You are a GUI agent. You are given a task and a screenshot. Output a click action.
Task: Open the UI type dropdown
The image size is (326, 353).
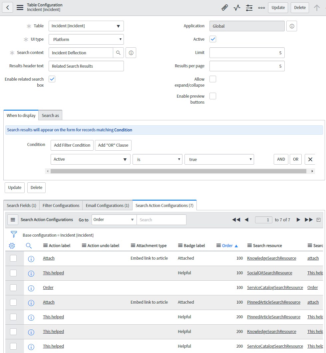pyautogui.click(x=86, y=39)
